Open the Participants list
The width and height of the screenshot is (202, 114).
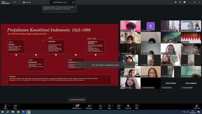(89, 107)
